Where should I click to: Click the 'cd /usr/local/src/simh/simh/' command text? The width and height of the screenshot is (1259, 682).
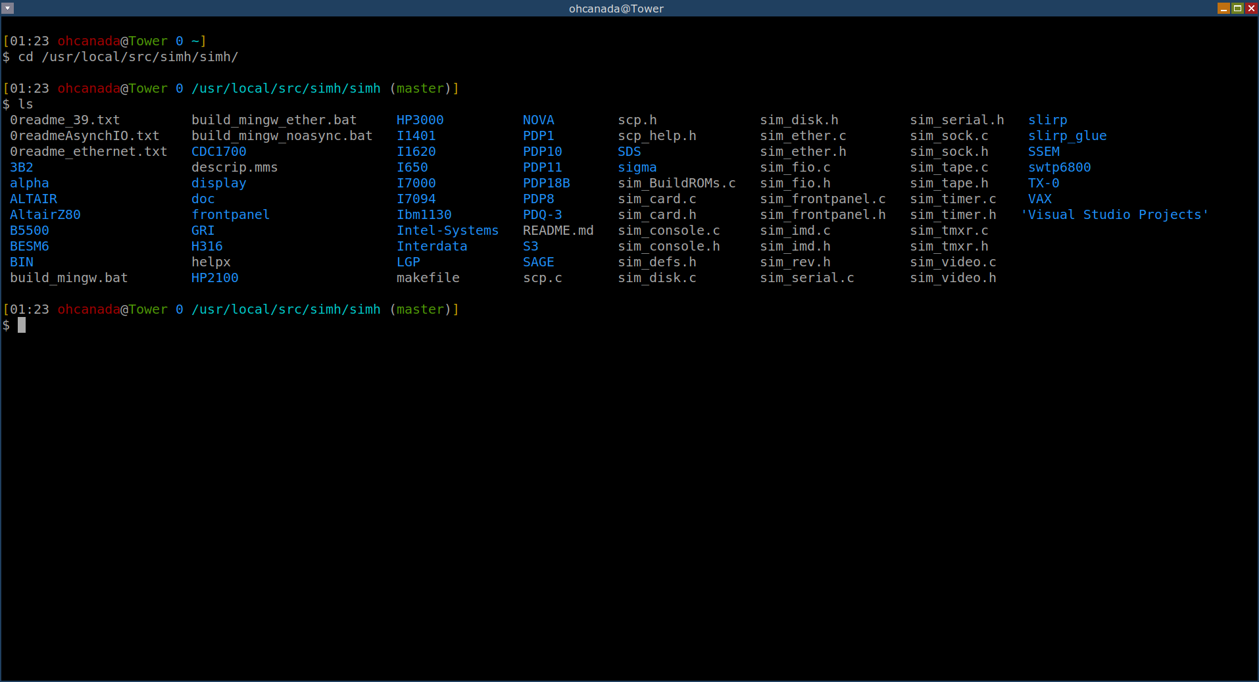(x=128, y=57)
